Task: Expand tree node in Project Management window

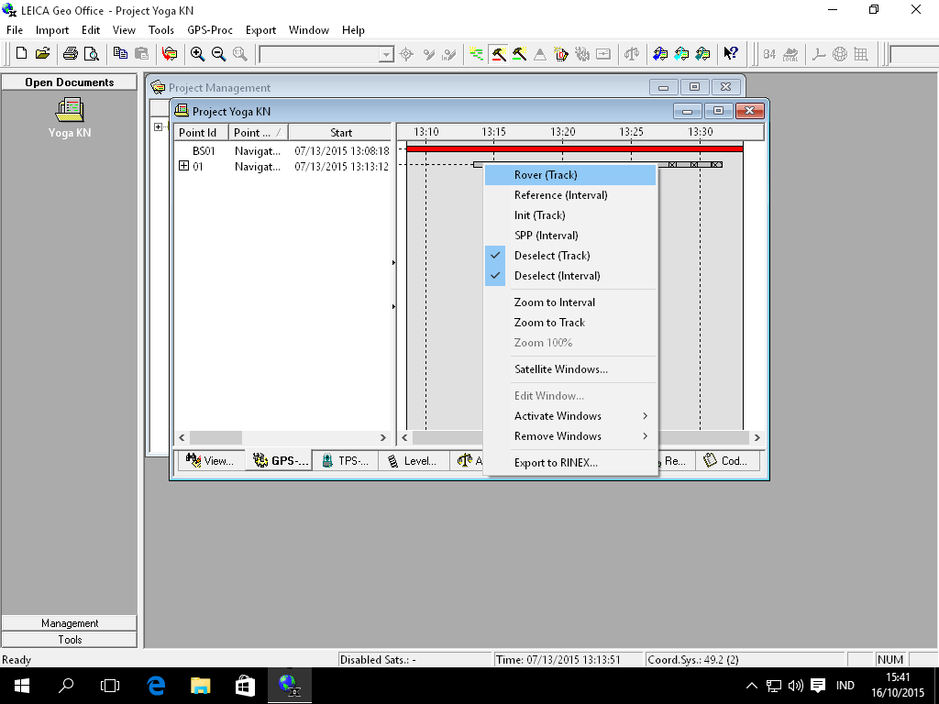Action: pos(158,126)
